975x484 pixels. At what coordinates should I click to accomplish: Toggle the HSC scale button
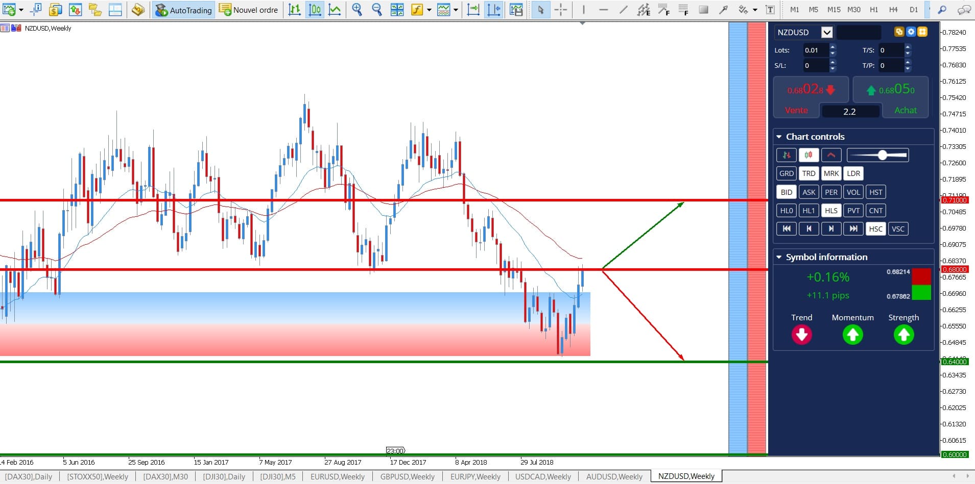pos(875,229)
